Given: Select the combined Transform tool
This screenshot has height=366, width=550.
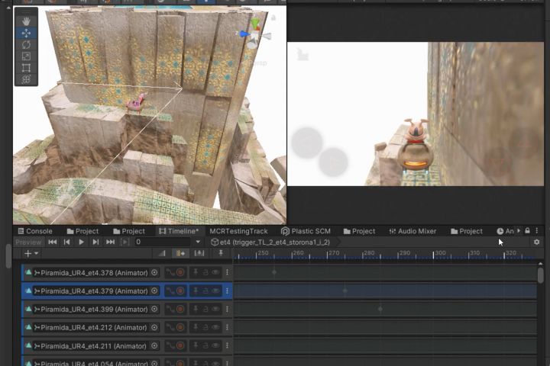Looking at the screenshot, I should 26,79.
